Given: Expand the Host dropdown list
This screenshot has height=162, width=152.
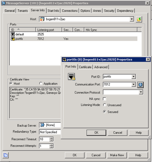Looking at the screenshot, I should [132, 19].
